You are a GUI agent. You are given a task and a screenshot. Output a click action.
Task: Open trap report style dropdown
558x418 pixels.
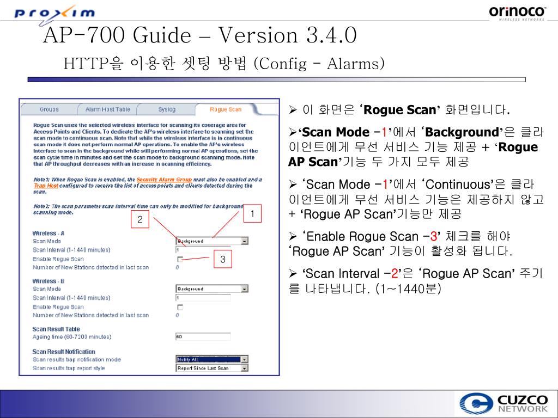click(x=212, y=368)
